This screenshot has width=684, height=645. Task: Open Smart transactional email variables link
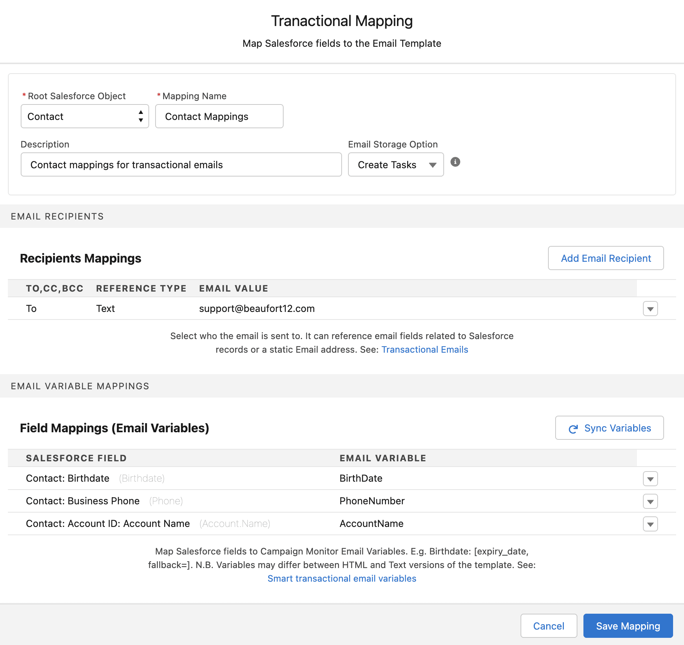click(342, 579)
